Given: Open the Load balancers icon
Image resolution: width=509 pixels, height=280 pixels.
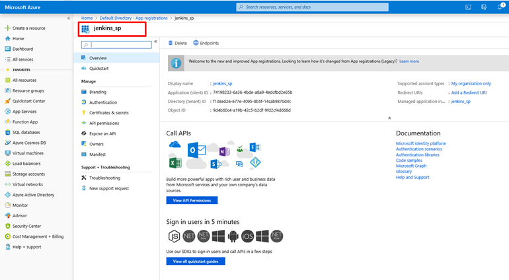Looking at the screenshot, I should pos(8,164).
